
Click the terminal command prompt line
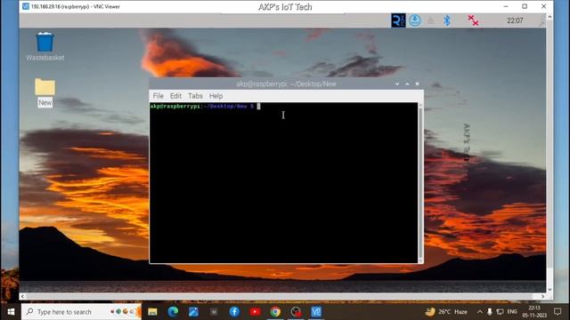tap(206, 107)
